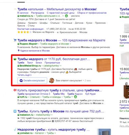Expand dropdown arrow after 'Тумба недорого в Москве' breadcrumb
The height and width of the screenshot is (135, 129).
tap(70, 44)
